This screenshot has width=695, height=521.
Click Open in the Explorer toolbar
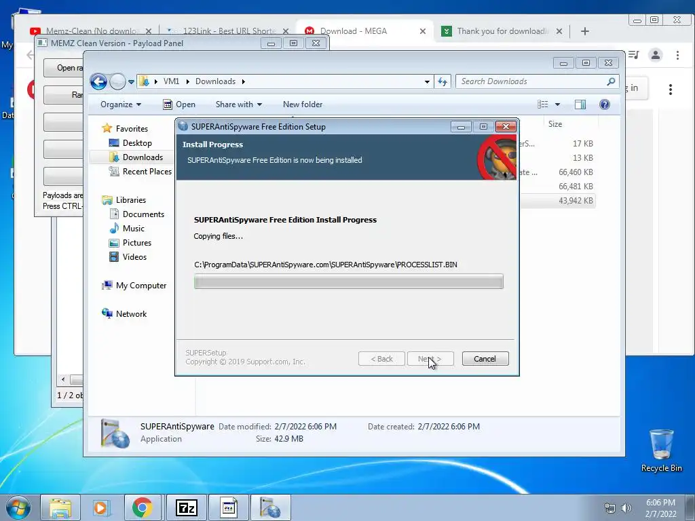(179, 104)
